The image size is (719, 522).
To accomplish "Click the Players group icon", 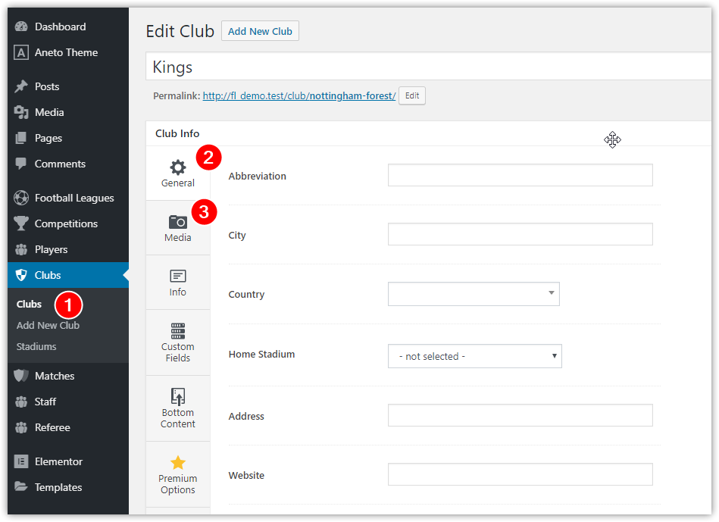I will (x=21, y=249).
